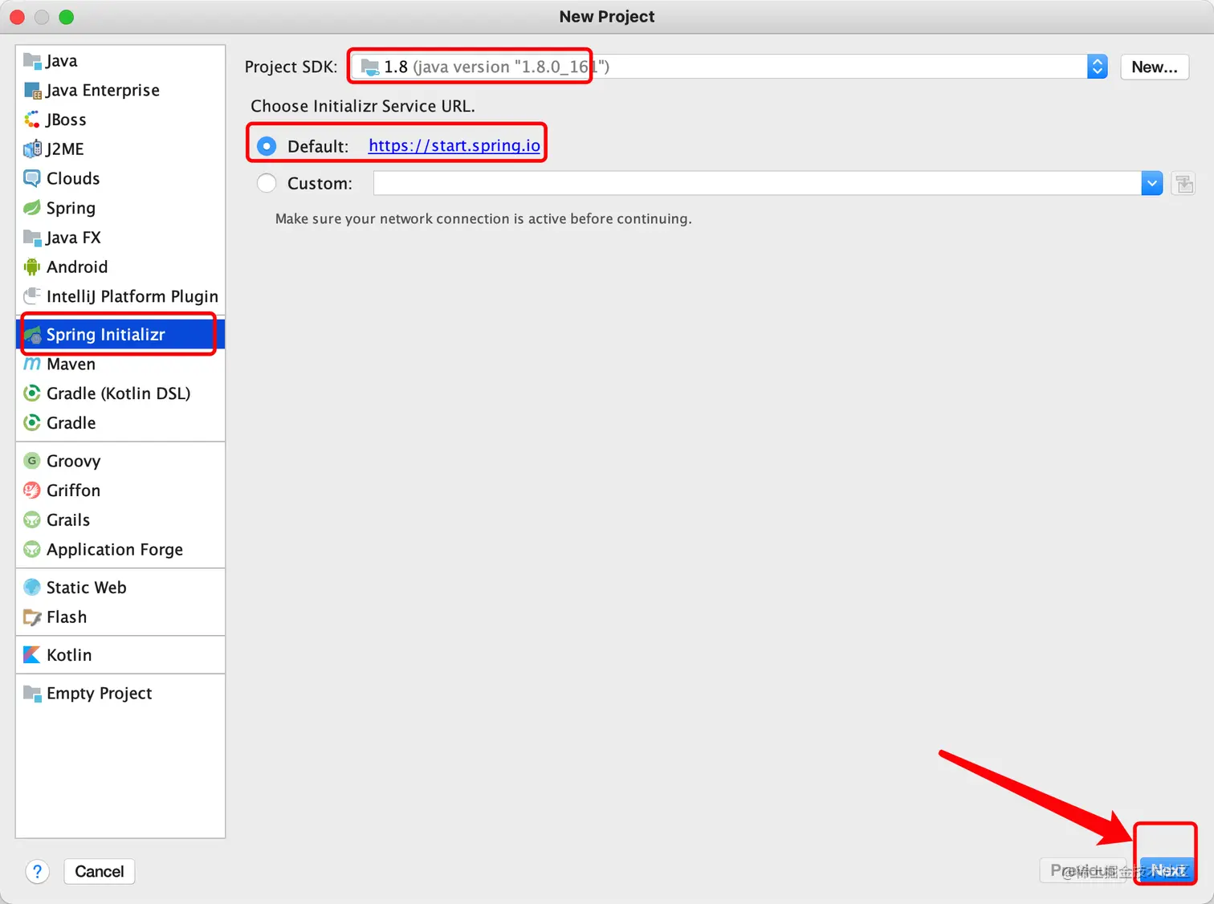Pick the Static Web globe icon
The width and height of the screenshot is (1214, 904).
[x=32, y=588]
